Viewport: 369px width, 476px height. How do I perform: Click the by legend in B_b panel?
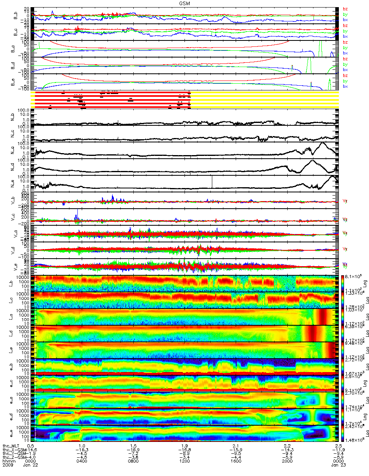click(345, 14)
